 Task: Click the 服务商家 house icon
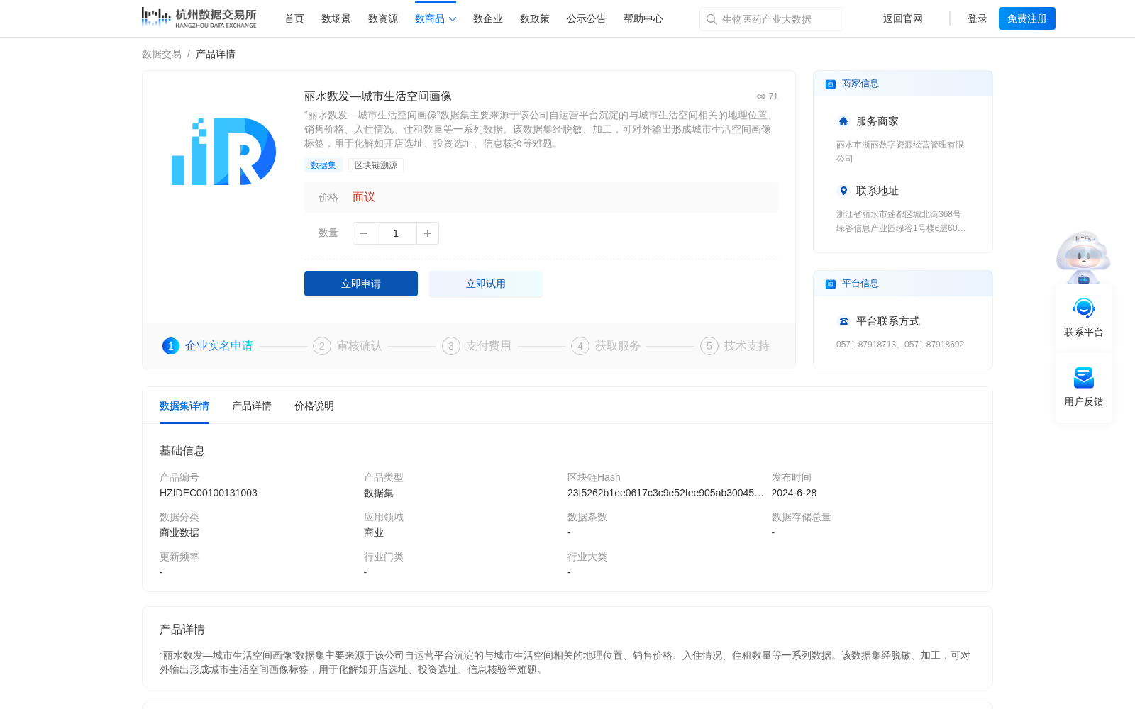(843, 121)
